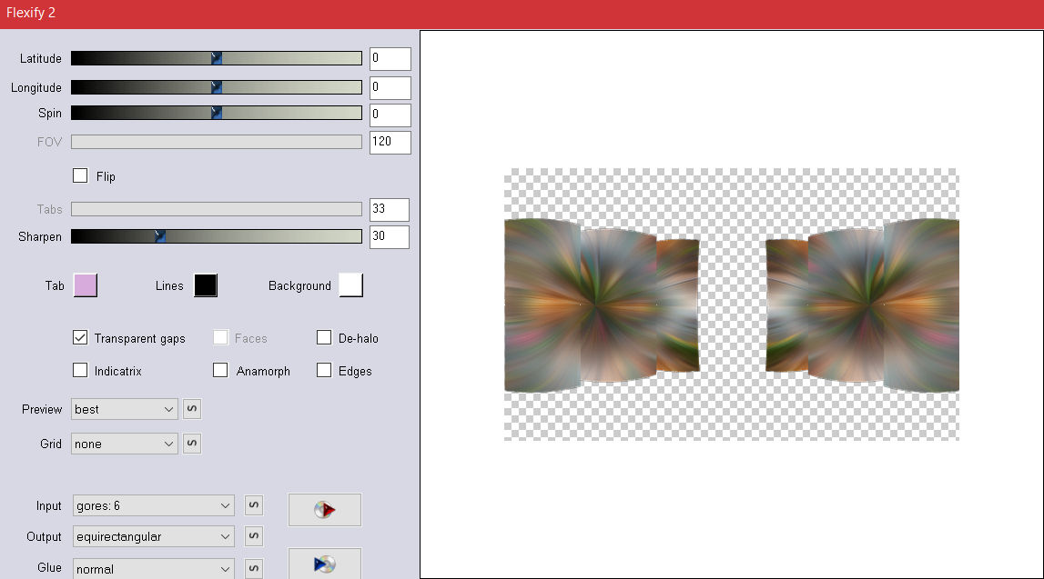
Task: Enable the De-halo checkbox
Action: click(x=324, y=338)
